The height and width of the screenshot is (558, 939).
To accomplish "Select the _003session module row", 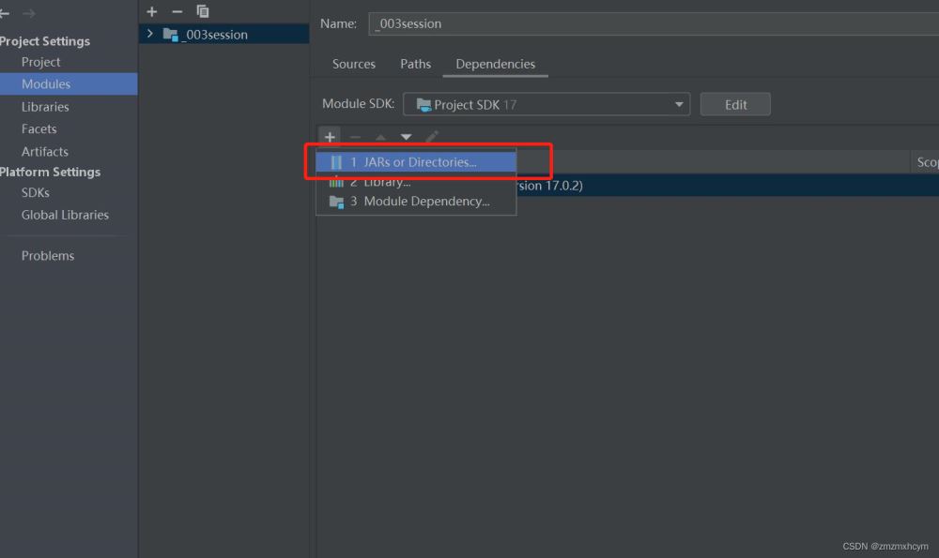I will tap(224, 34).
